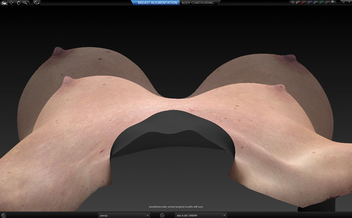Click the swap models circular icon
Image resolution: width=352 pixels, height=218 pixels.
[162, 215]
